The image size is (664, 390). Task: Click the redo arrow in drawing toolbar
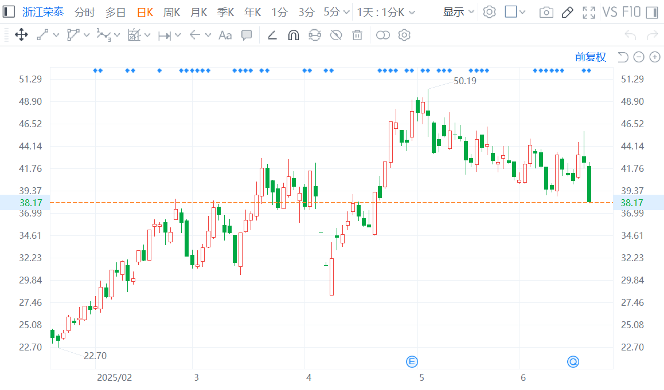point(652,35)
